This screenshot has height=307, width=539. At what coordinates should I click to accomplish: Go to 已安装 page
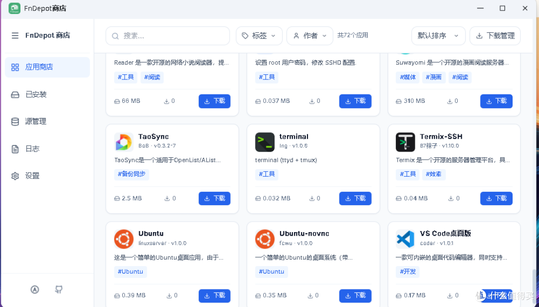pos(47,94)
